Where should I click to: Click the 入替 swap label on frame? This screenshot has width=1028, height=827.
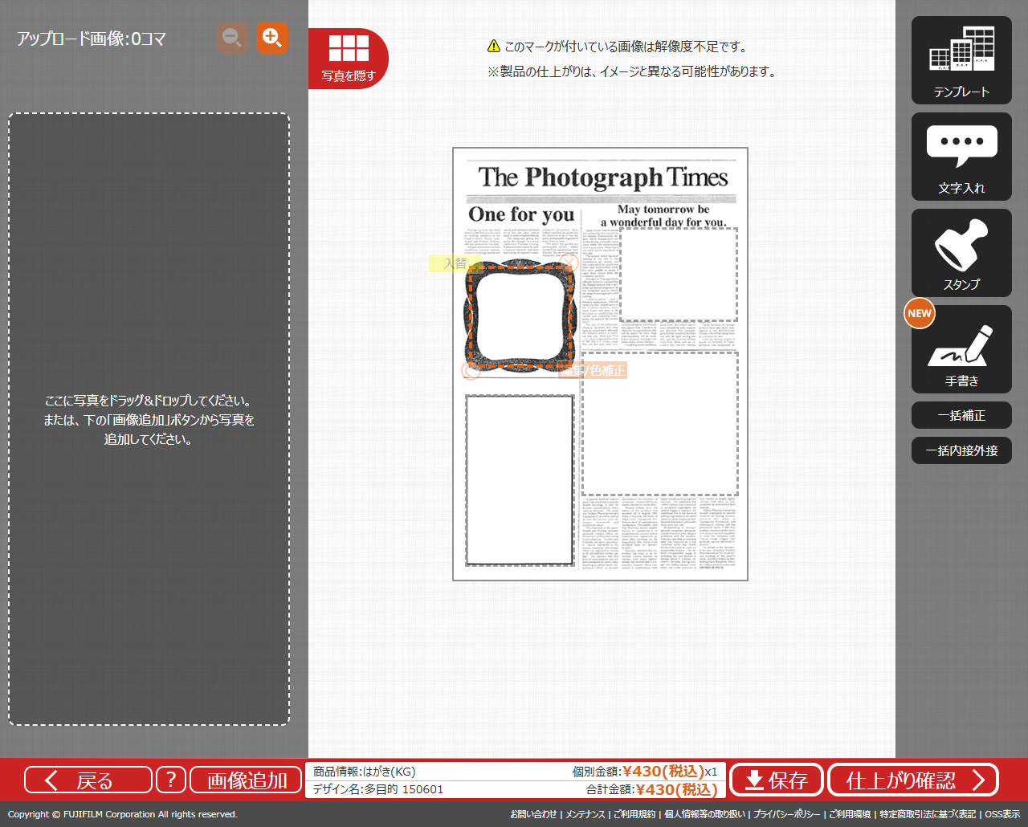[x=454, y=263]
